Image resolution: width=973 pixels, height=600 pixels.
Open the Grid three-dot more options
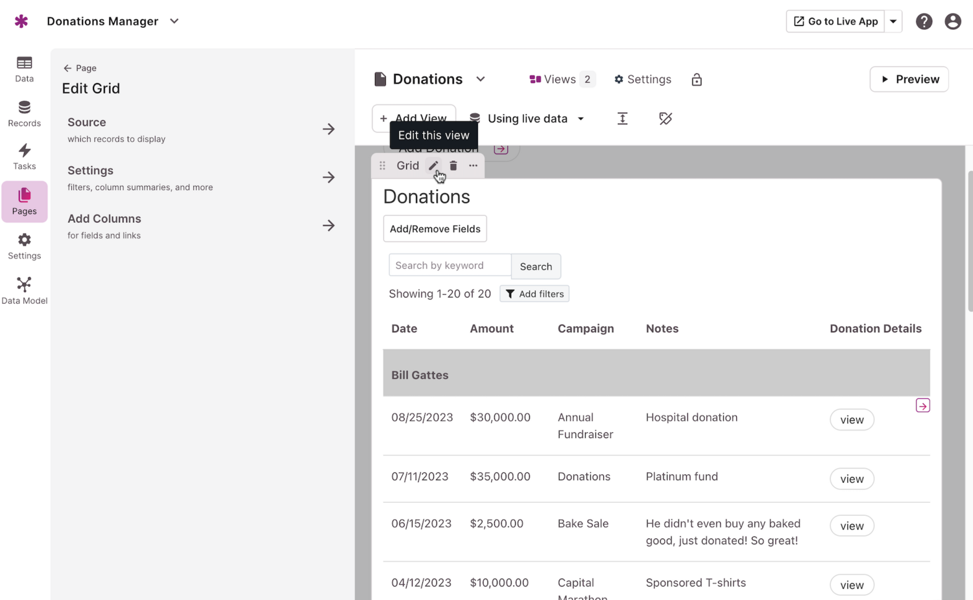point(474,166)
